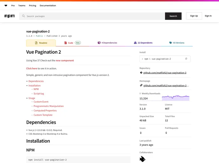
Task: Click the git repository diamond icon
Action: [141, 73]
